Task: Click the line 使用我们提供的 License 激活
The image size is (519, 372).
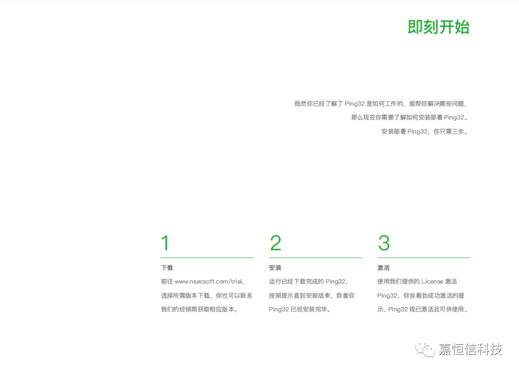Action: pos(417,281)
